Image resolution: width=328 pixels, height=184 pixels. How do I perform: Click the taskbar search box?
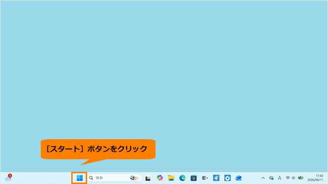point(115,178)
